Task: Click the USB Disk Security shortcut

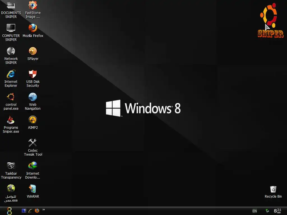Action: click(33, 78)
